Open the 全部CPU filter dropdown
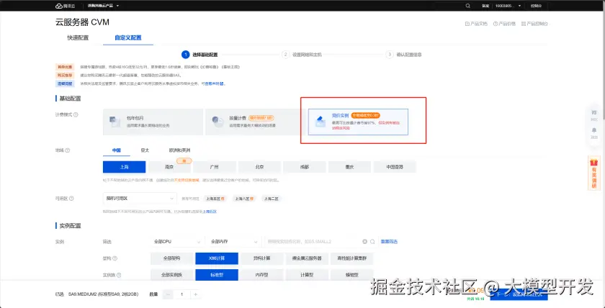 (176, 242)
